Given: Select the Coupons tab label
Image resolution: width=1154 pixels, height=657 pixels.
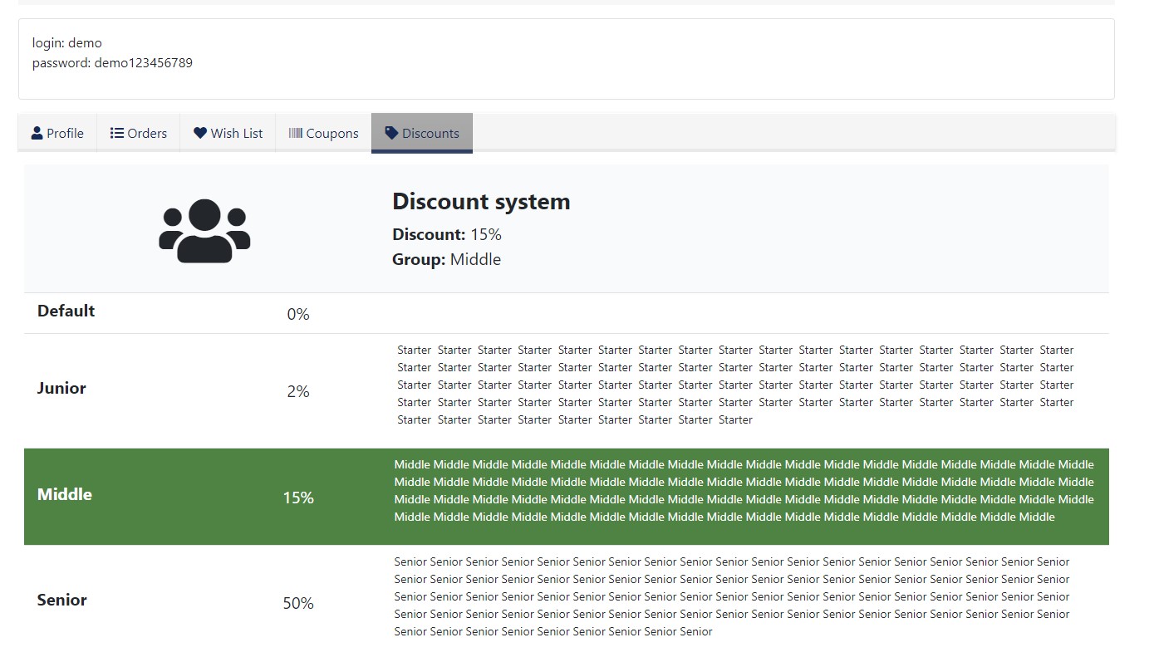Looking at the screenshot, I should click(332, 134).
